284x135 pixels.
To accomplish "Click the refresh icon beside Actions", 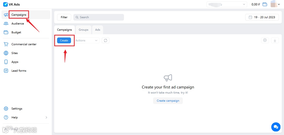I will click(105, 40).
